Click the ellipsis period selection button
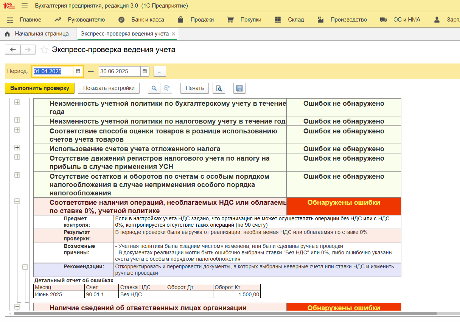The height and width of the screenshot is (322, 460). [160, 71]
